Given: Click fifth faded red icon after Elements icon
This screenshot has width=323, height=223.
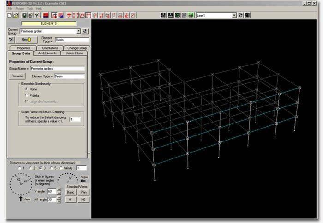Looking at the screenshot, I should 120,15.
